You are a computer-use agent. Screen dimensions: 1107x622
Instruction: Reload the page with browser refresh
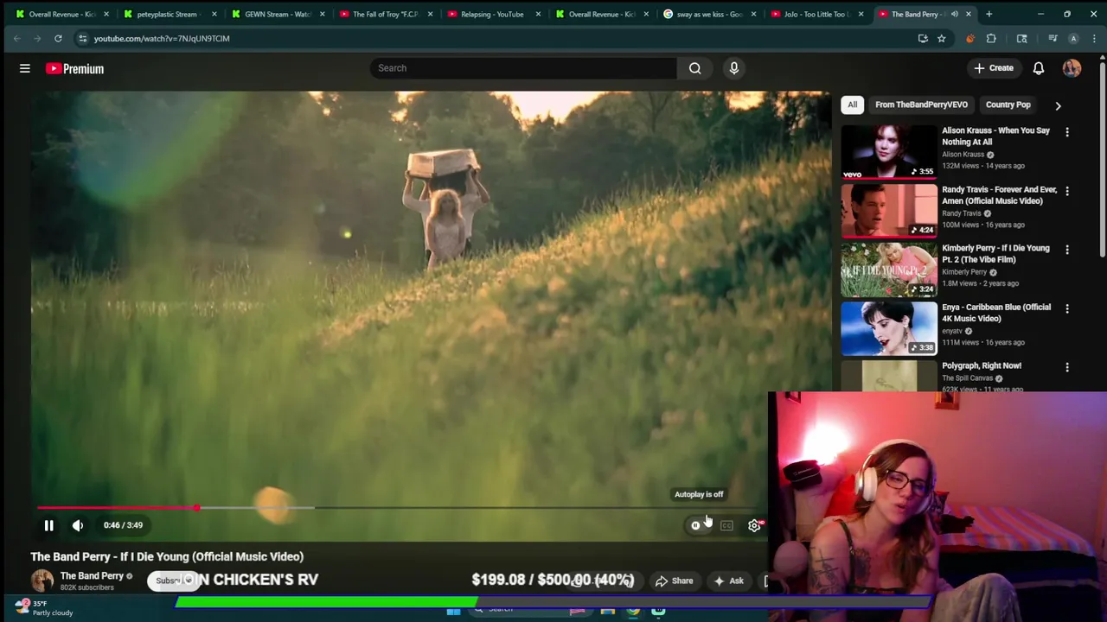(58, 38)
